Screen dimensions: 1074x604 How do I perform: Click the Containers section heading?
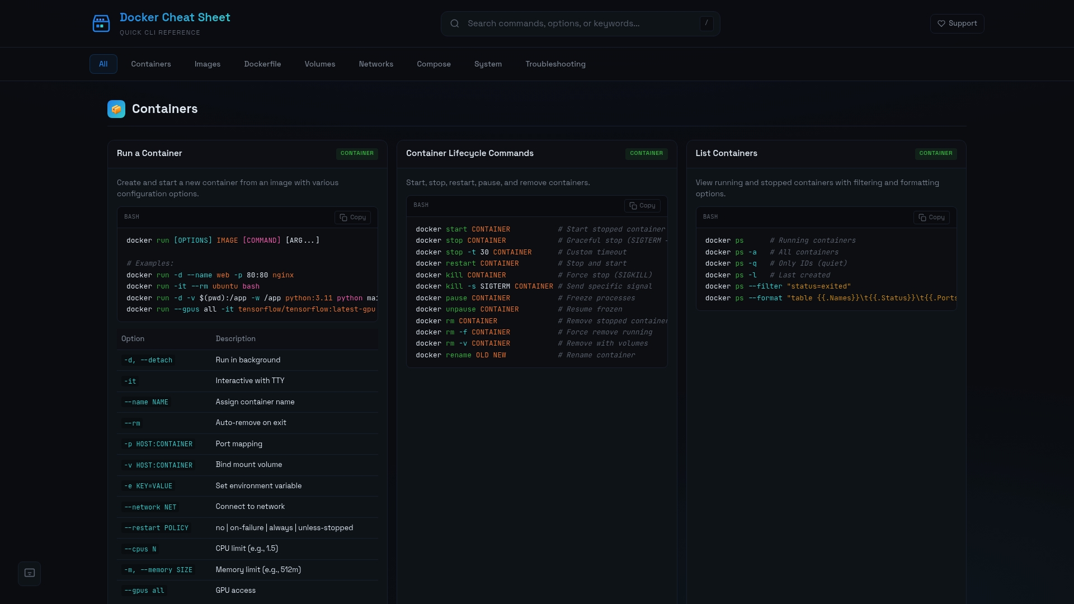pos(164,109)
